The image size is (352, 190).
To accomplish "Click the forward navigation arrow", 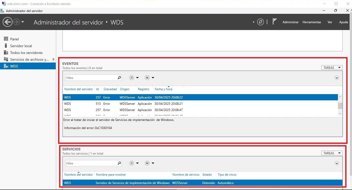I will 16,22.
